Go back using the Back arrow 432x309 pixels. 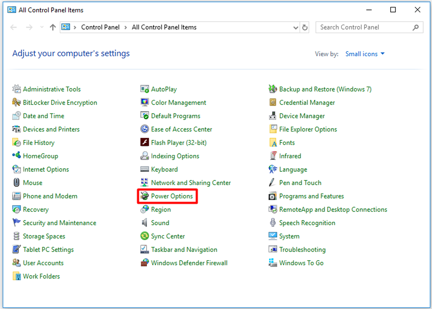(14, 27)
